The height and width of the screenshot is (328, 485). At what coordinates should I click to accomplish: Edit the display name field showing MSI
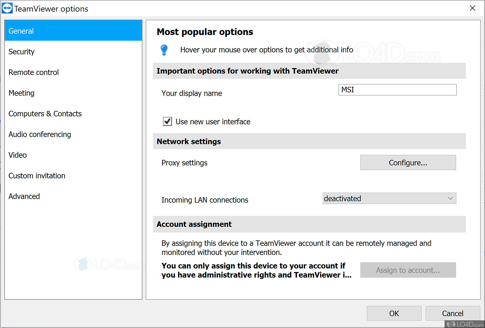397,90
